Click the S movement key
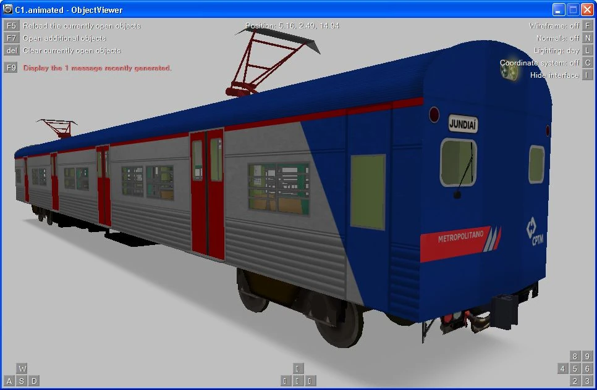 click(x=22, y=381)
